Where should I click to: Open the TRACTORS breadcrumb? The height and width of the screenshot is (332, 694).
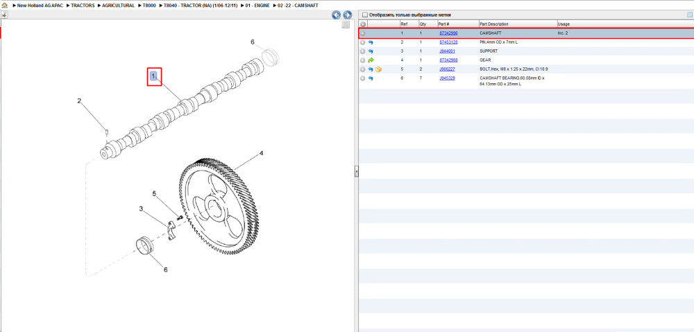(x=83, y=6)
